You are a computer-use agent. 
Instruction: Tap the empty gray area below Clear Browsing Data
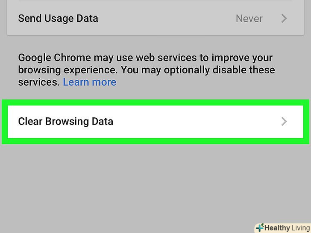(x=155, y=183)
